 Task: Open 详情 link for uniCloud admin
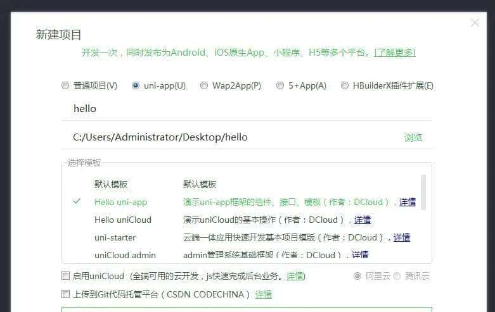360,254
